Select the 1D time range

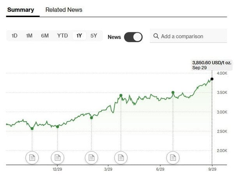coord(14,36)
